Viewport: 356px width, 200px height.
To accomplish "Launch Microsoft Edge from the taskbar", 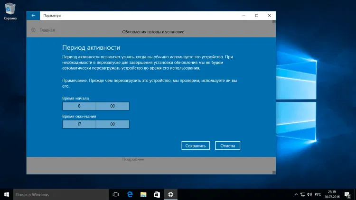I will pos(130,194).
